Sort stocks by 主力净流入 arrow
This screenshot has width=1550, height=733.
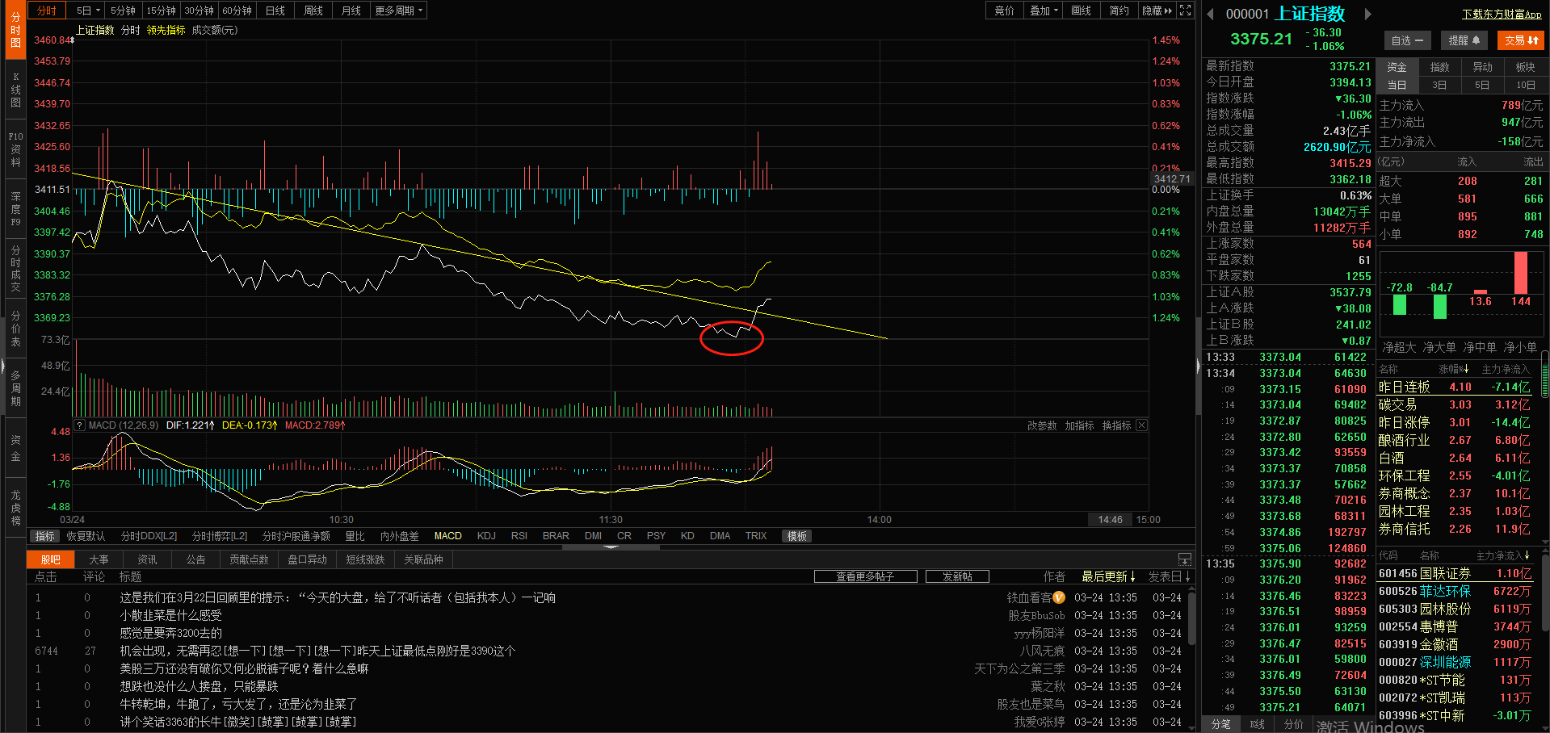1503,555
